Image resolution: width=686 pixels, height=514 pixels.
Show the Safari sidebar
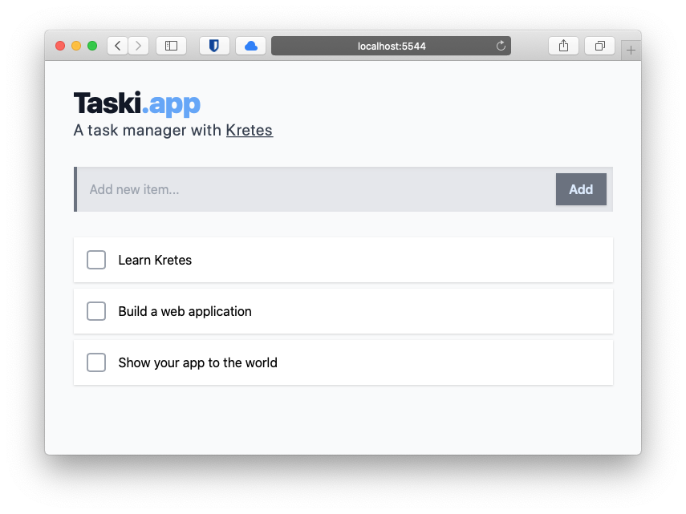[x=171, y=46]
